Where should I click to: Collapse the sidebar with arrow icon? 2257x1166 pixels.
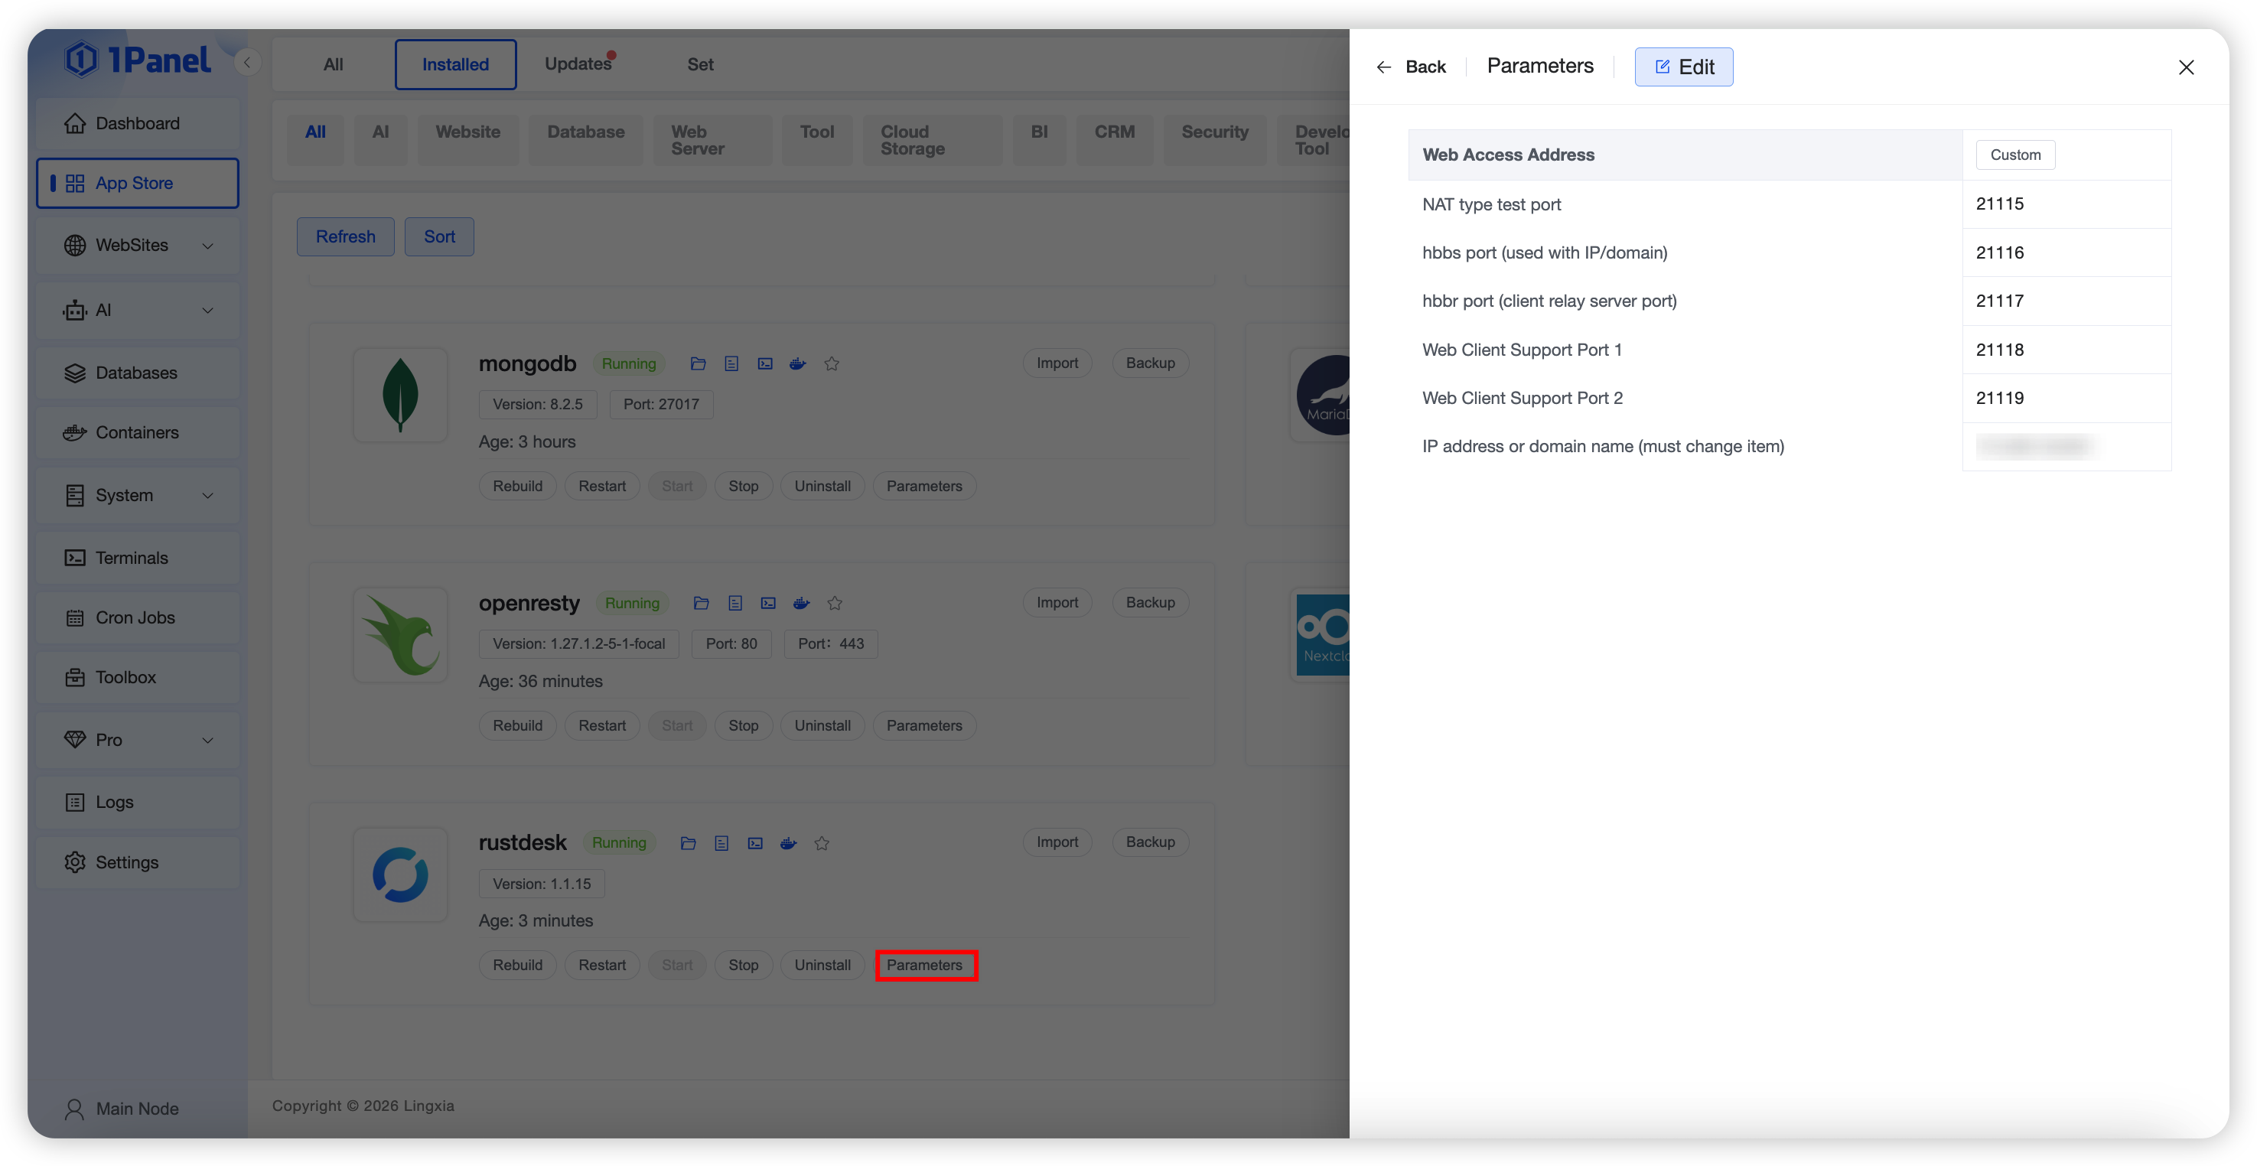(x=247, y=62)
